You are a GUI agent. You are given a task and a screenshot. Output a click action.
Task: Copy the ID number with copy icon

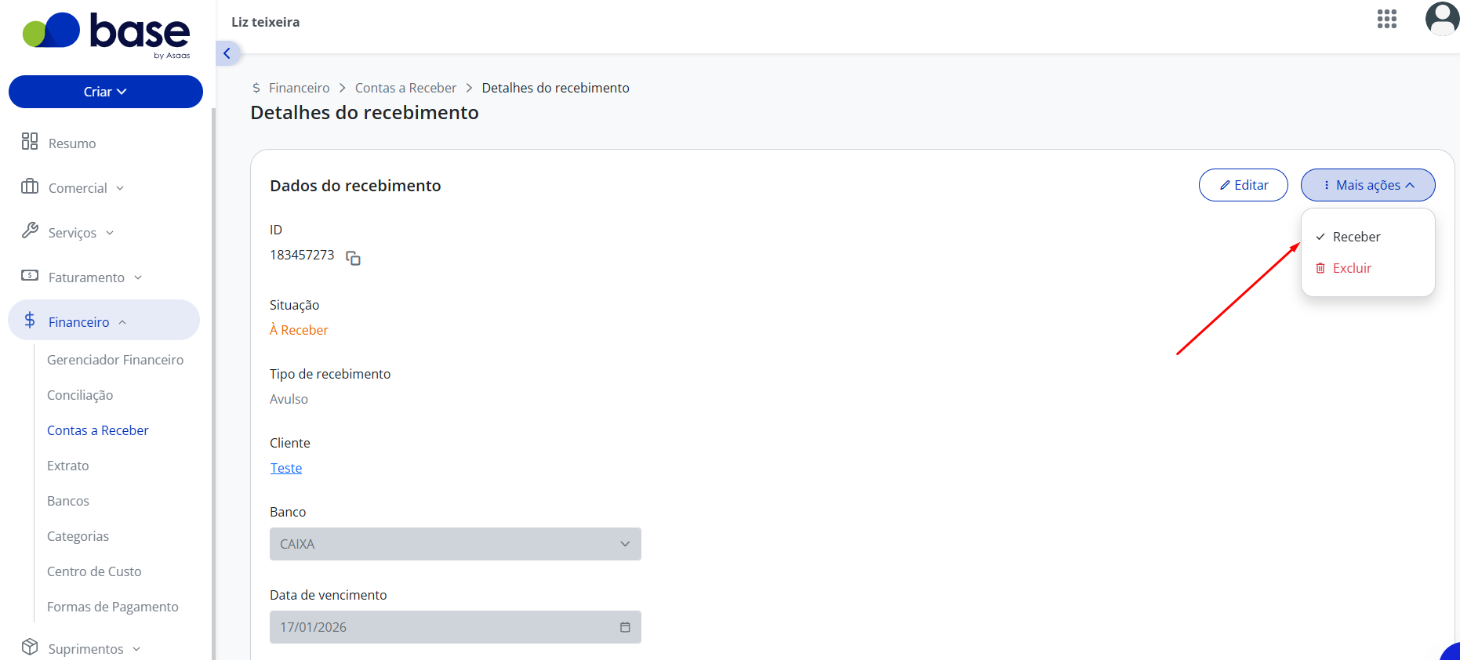tap(354, 258)
